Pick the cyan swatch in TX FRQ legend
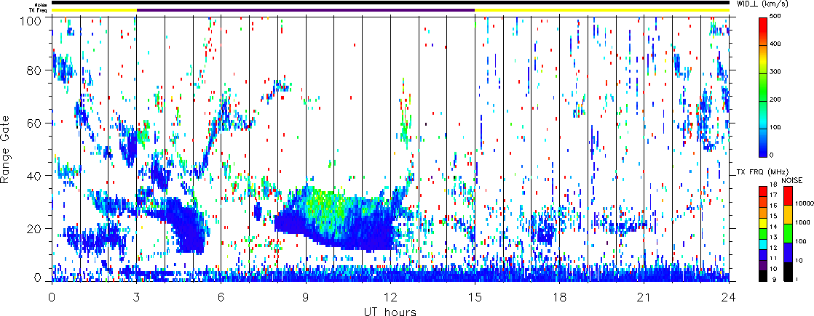The width and height of the screenshot is (814, 316). click(x=763, y=244)
